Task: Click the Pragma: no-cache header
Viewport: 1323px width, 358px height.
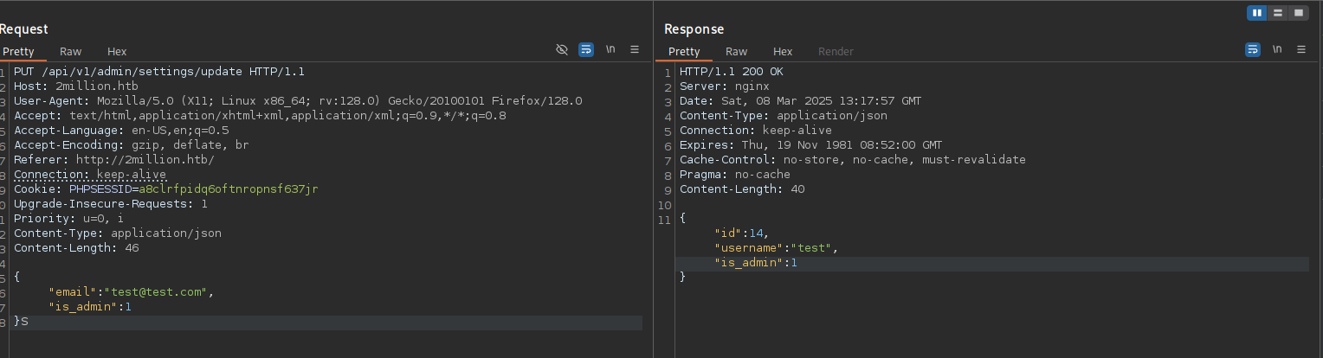Action: click(735, 175)
